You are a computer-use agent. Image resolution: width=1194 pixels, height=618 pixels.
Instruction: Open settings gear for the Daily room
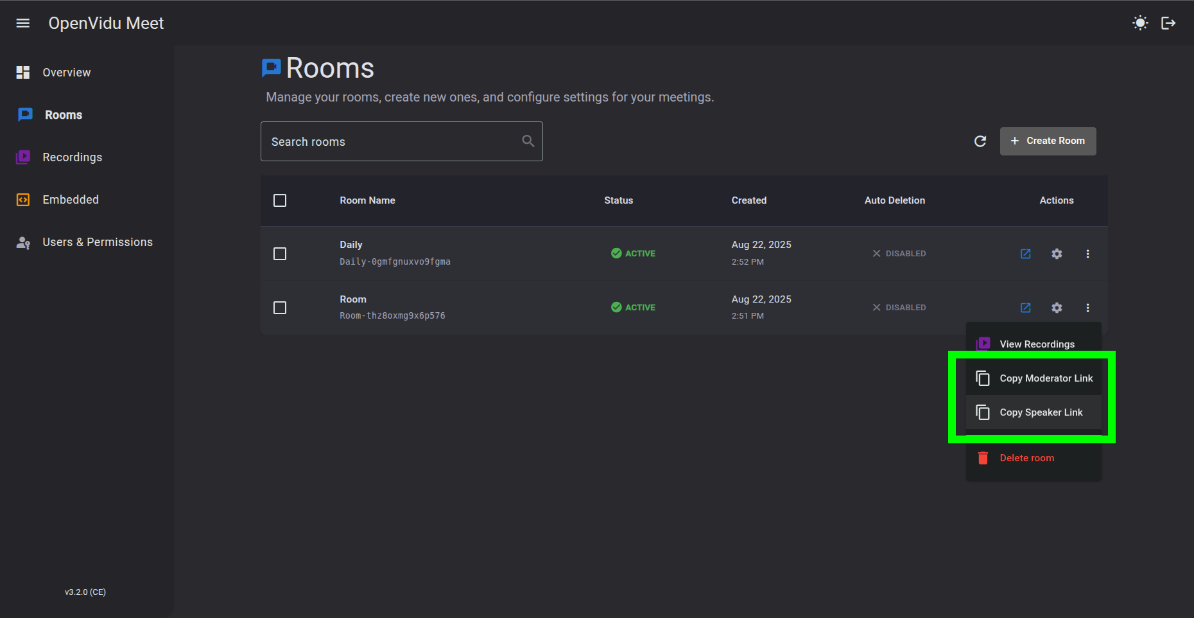[x=1057, y=254]
